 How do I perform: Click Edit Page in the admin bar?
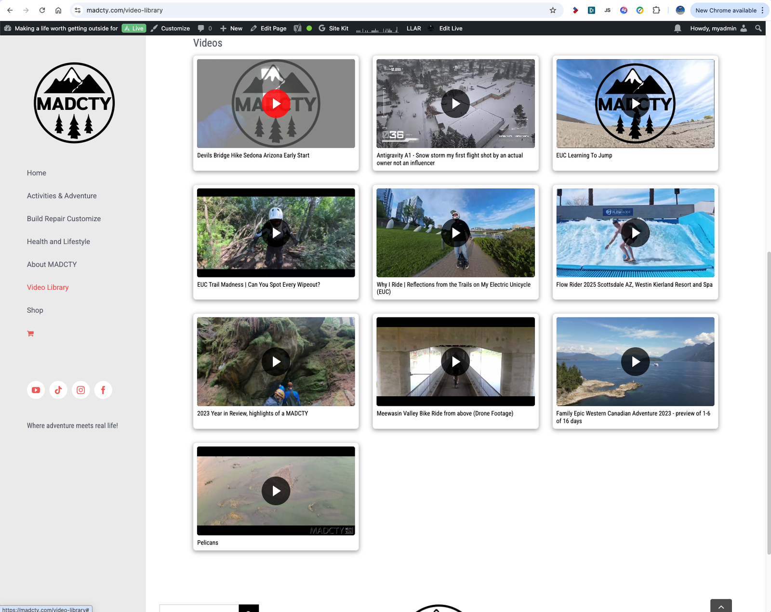pyautogui.click(x=268, y=28)
